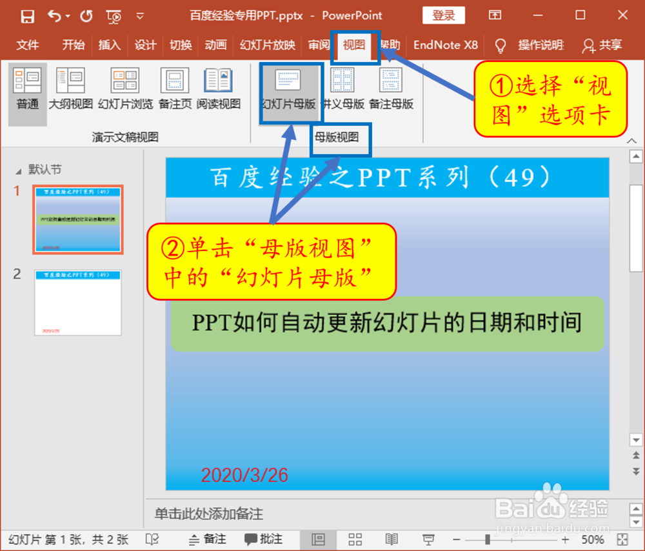
Task: Switch to the 动画 ribbon tab
Action: pos(216,45)
